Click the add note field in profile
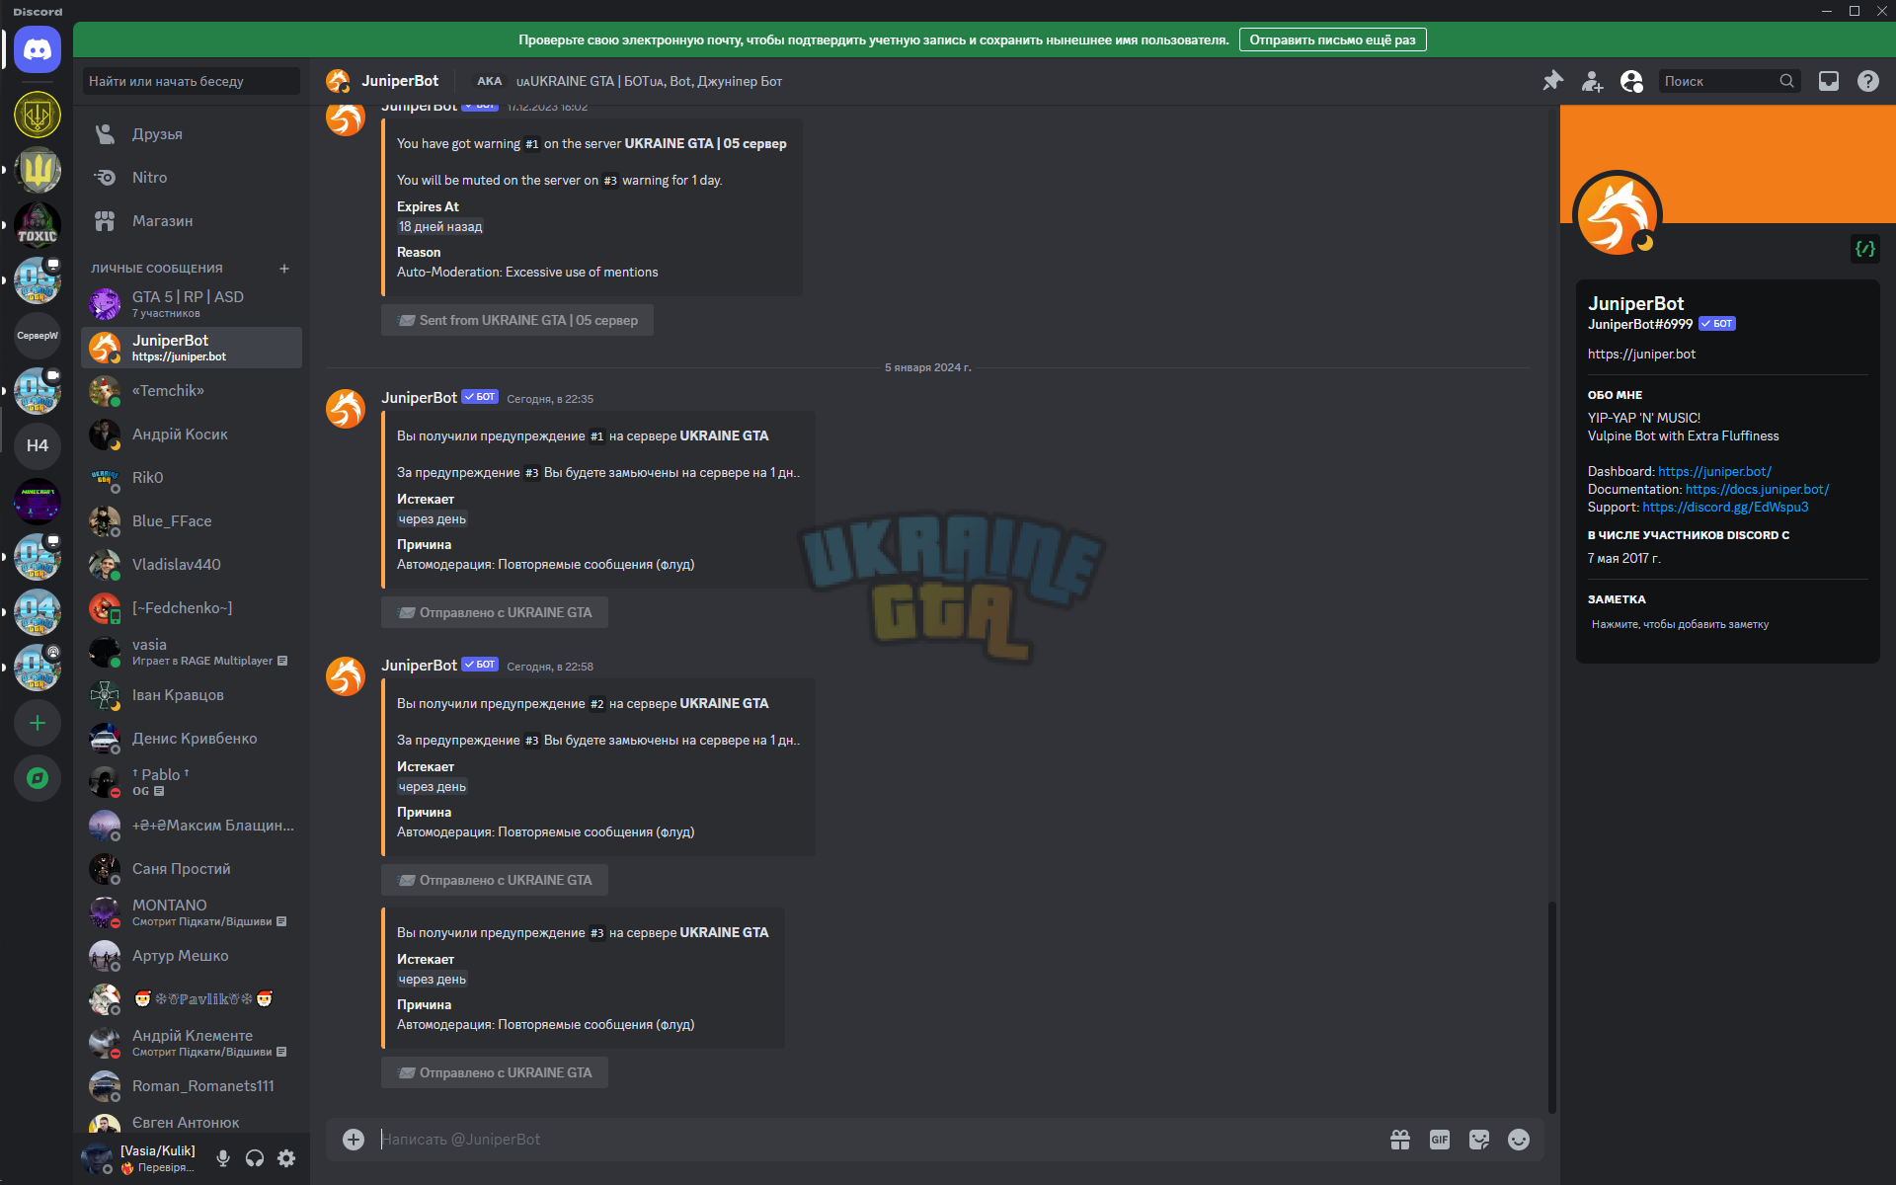Viewport: 1896px width, 1185px height. pyautogui.click(x=1727, y=624)
